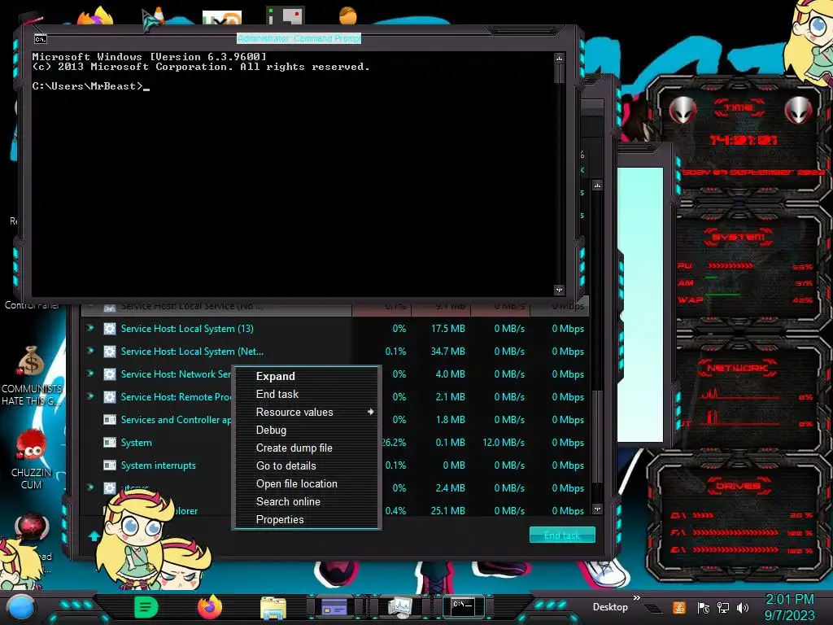Select Create dump file

[307, 448]
